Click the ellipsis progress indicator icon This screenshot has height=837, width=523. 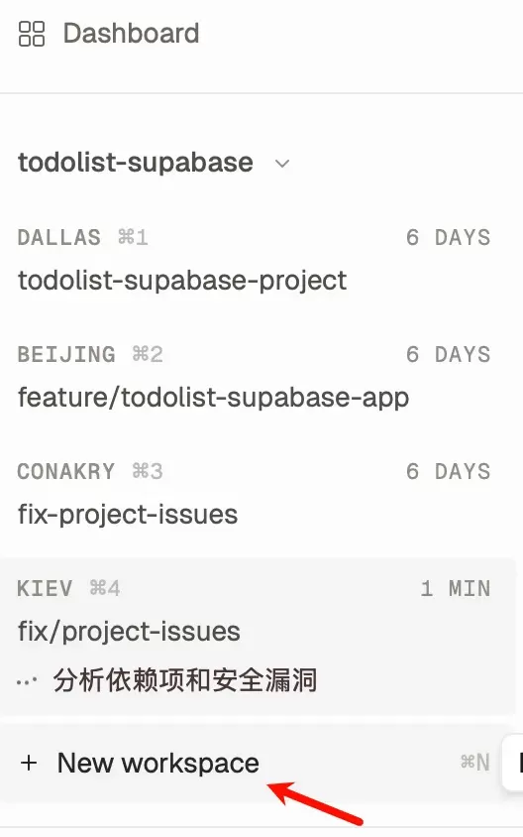tap(27, 681)
